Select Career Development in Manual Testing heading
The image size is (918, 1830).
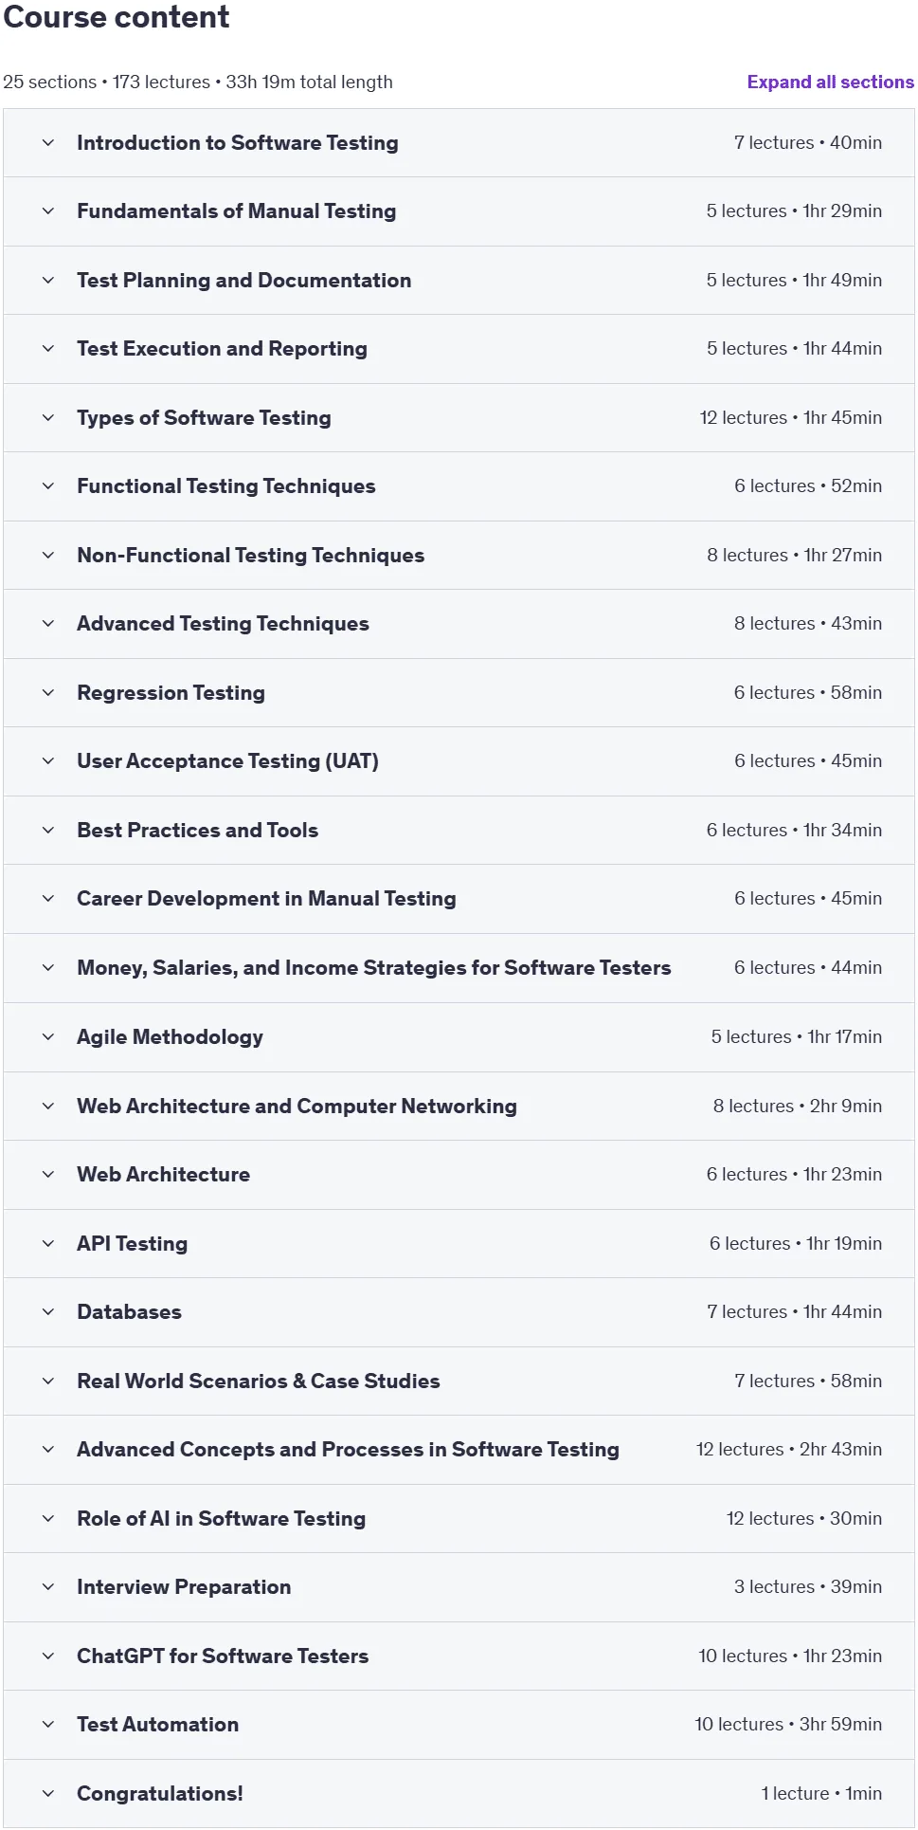coord(266,899)
